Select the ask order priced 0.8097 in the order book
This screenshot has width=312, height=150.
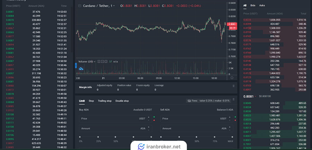click(275, 90)
